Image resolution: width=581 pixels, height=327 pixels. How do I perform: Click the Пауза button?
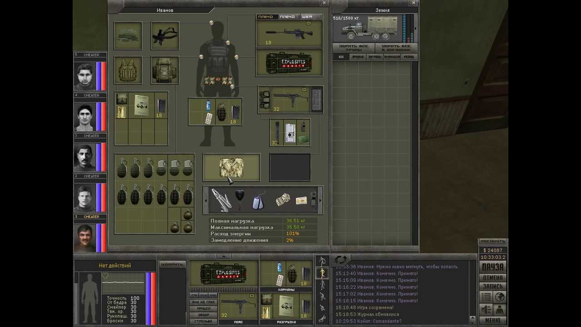pyautogui.click(x=492, y=267)
